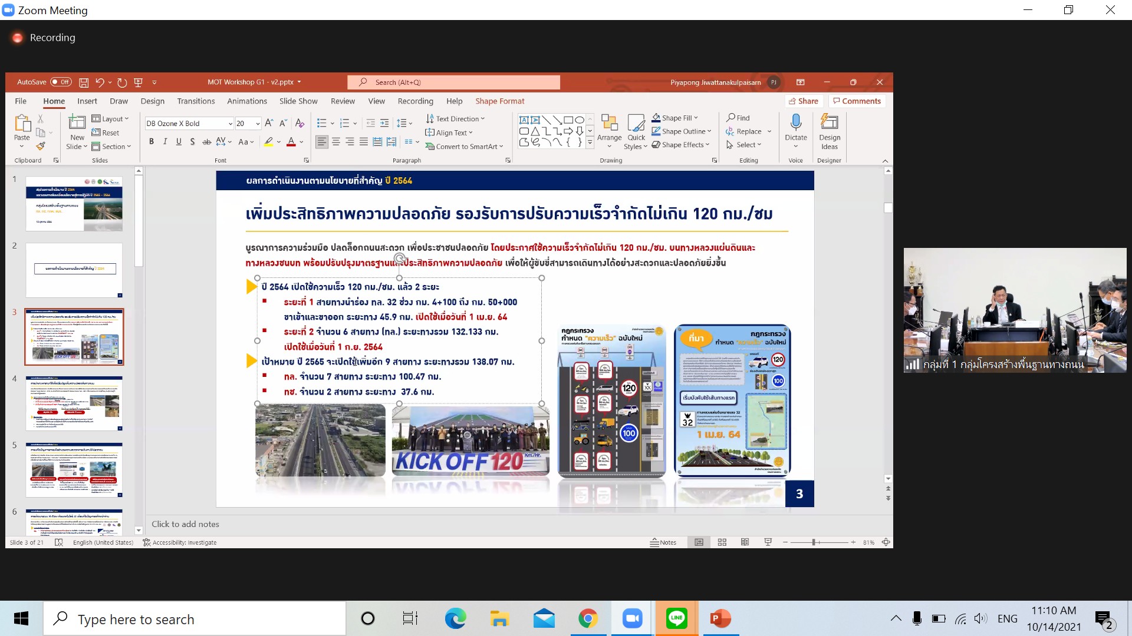Click the Clear All Formatting icon
1132x636 pixels.
[300, 123]
